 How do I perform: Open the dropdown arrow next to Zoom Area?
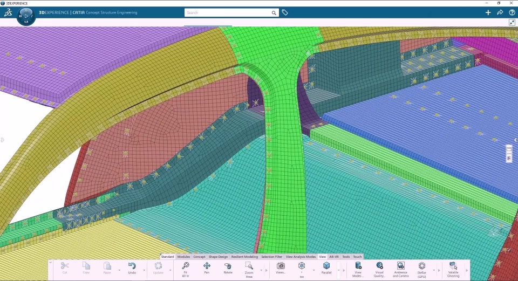click(261, 270)
